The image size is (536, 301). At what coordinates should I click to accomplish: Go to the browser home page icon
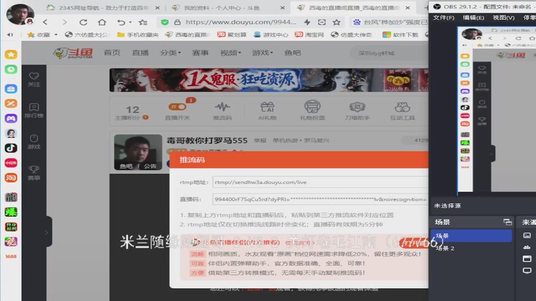[x=102, y=22]
